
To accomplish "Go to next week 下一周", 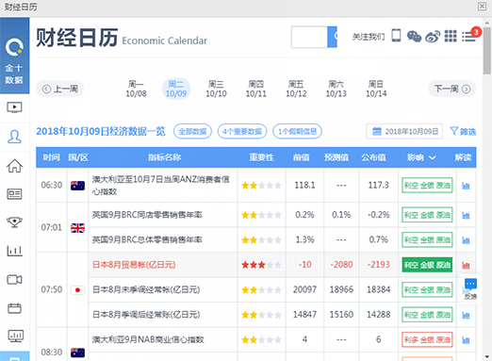I will tap(452, 89).
